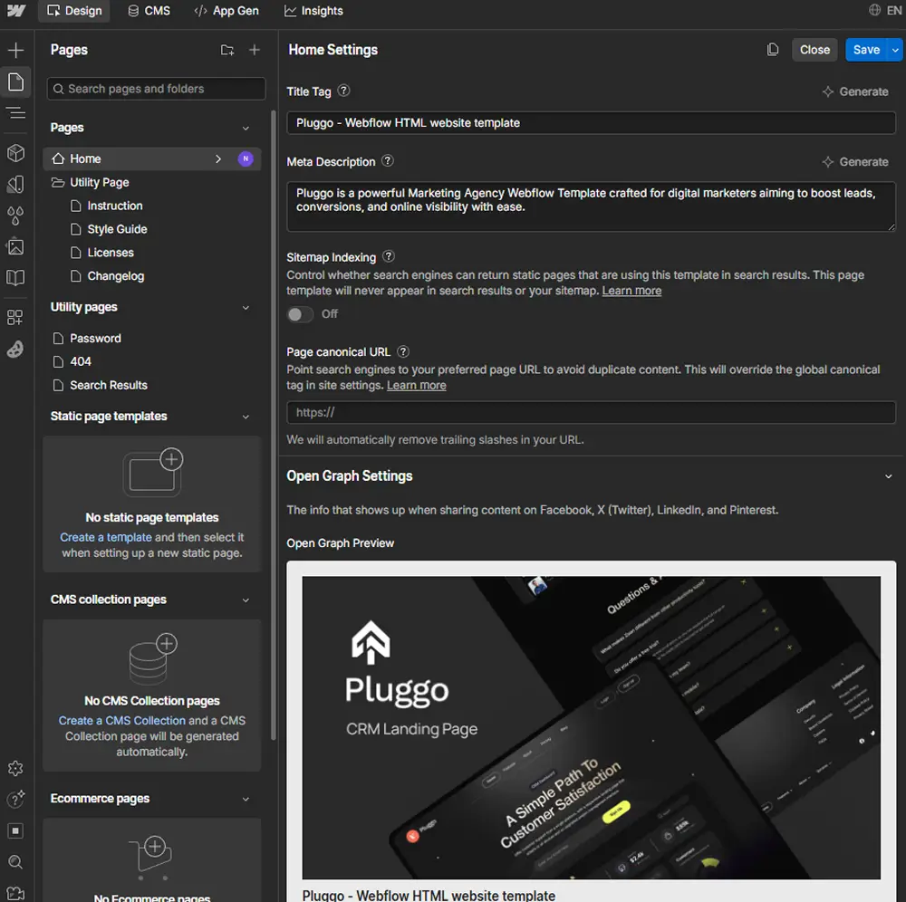Open the Style Manager panel
906x902 pixels.
click(x=14, y=185)
